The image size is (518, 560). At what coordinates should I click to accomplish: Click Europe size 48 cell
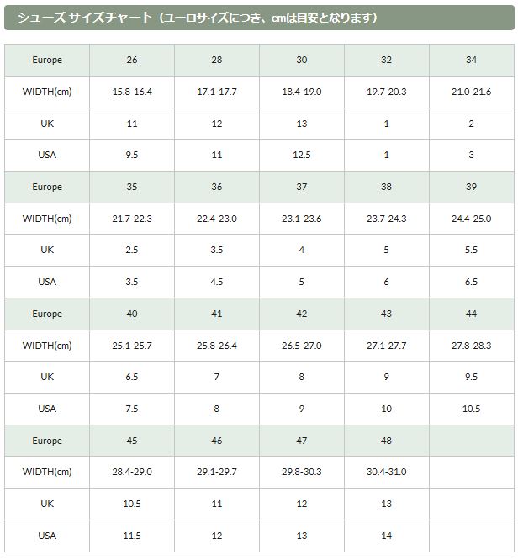(386, 441)
